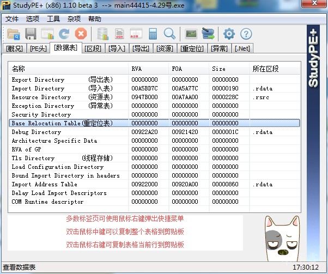Screen dimensions: 328x274
Task: Select the Delay Load Import Descriptors row
Action: (154, 193)
